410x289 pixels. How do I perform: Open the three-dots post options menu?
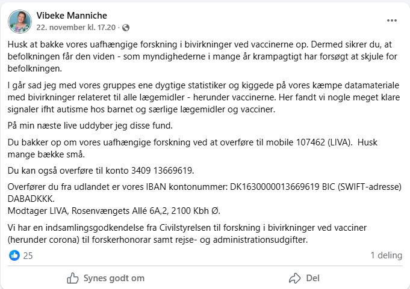pyautogui.click(x=392, y=20)
